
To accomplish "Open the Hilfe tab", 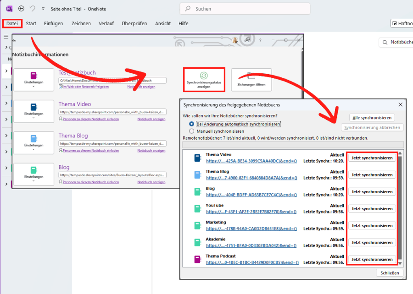I will coord(183,23).
